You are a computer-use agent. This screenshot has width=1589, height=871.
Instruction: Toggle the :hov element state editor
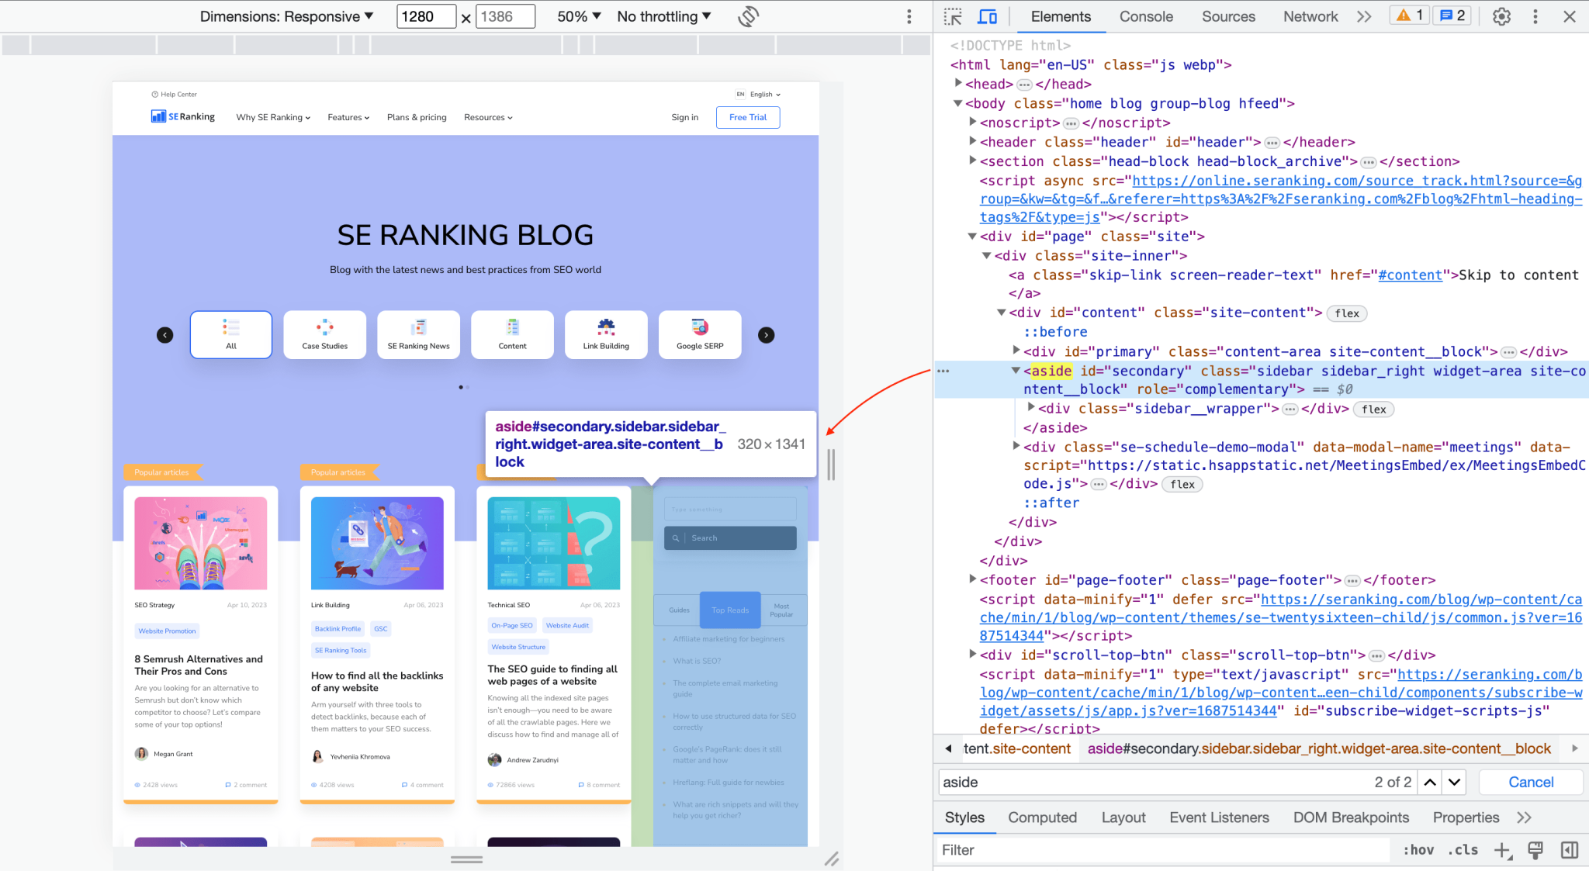pos(1418,850)
